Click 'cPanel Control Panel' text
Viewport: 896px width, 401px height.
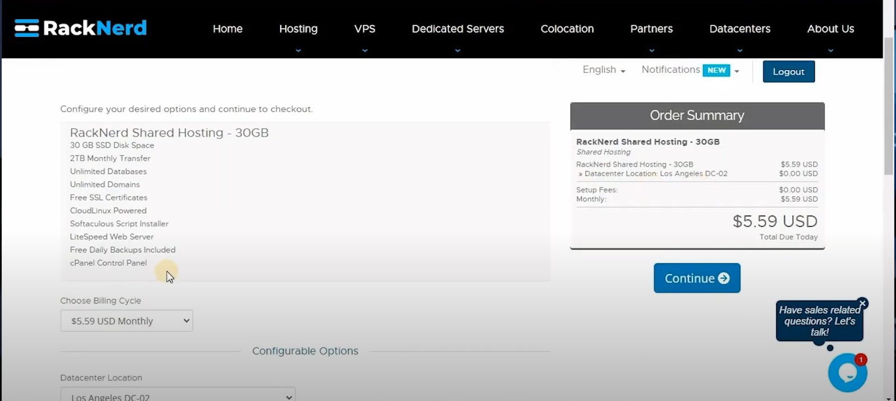click(108, 263)
